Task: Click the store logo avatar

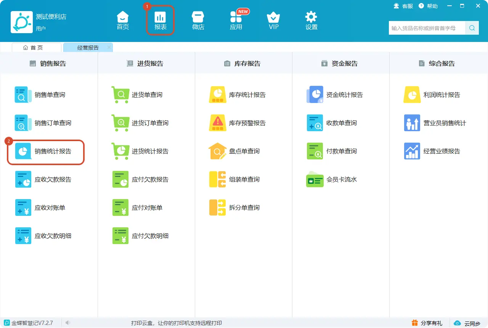Action: [x=22, y=22]
